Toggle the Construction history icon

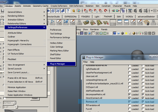pyautogui.click(x=123, y=11)
